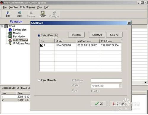The height and width of the screenshot is (115, 148).
Task: Choose the Select From List option
Action: [x=39, y=36]
